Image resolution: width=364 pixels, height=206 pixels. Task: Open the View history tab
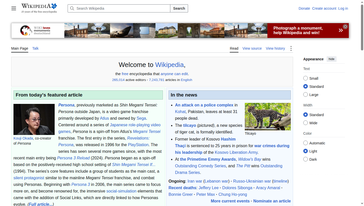275,48
